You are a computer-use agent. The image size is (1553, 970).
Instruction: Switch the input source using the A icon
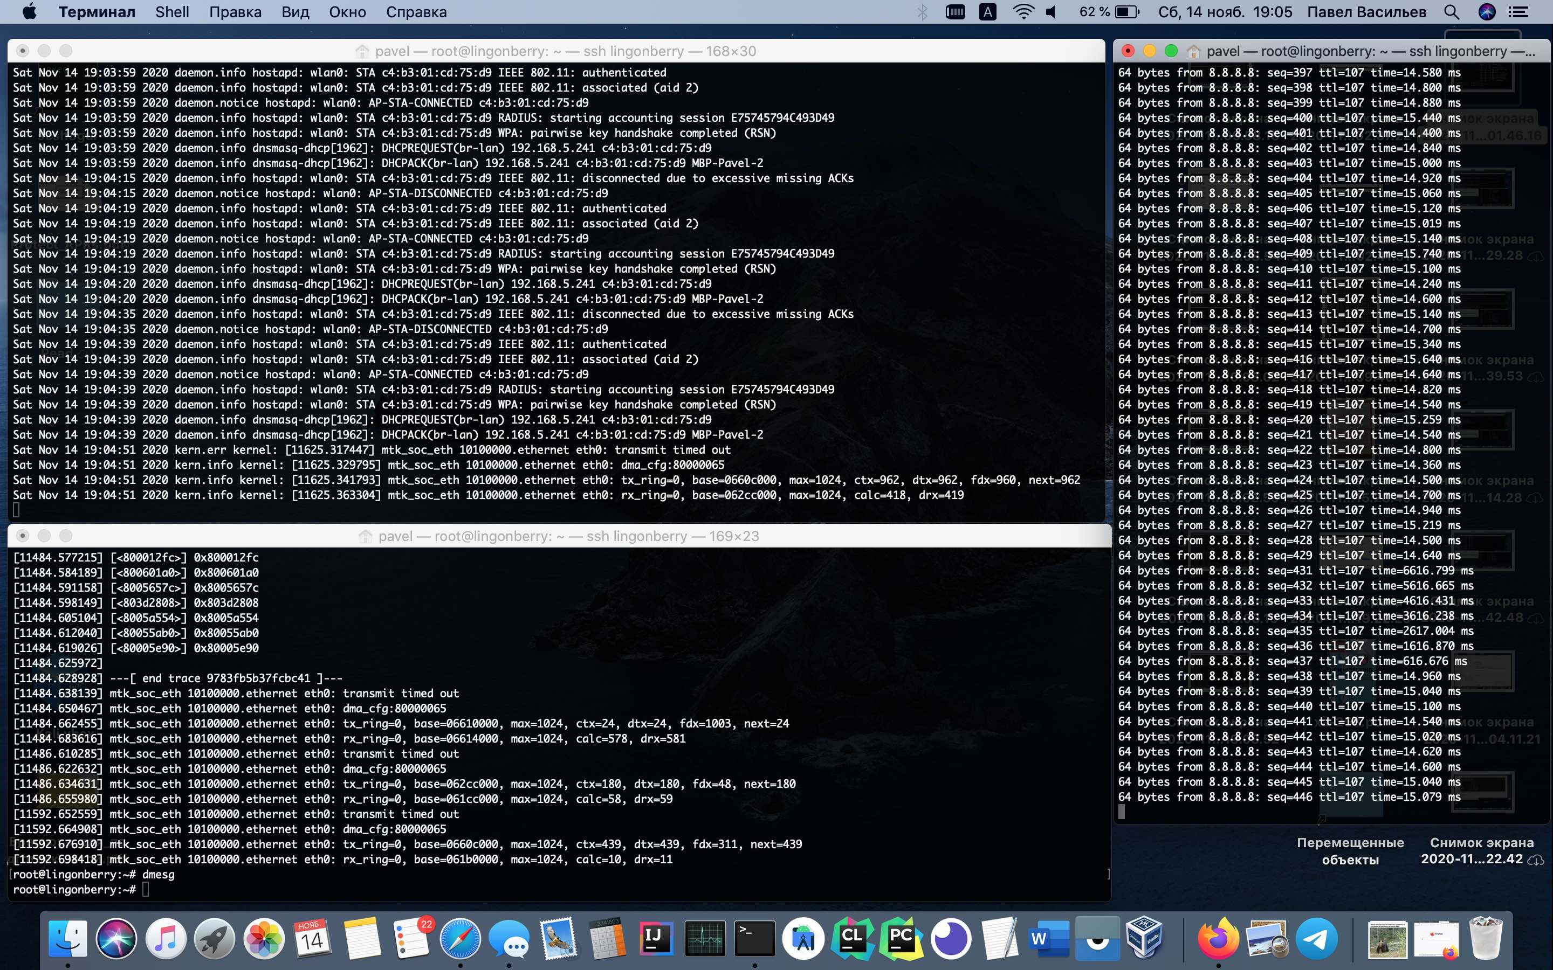989,11
